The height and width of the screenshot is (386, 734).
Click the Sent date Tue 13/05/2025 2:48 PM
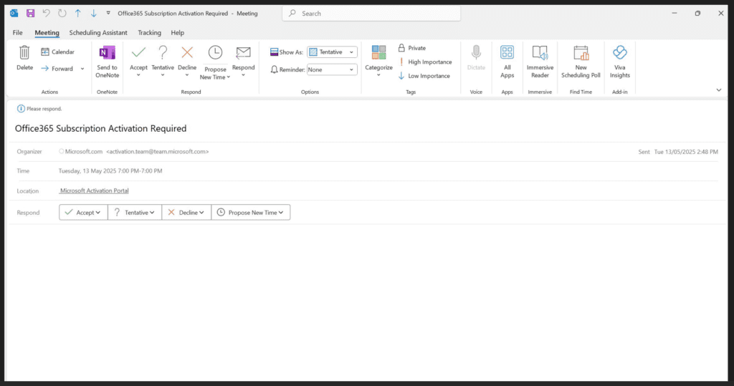[686, 152]
